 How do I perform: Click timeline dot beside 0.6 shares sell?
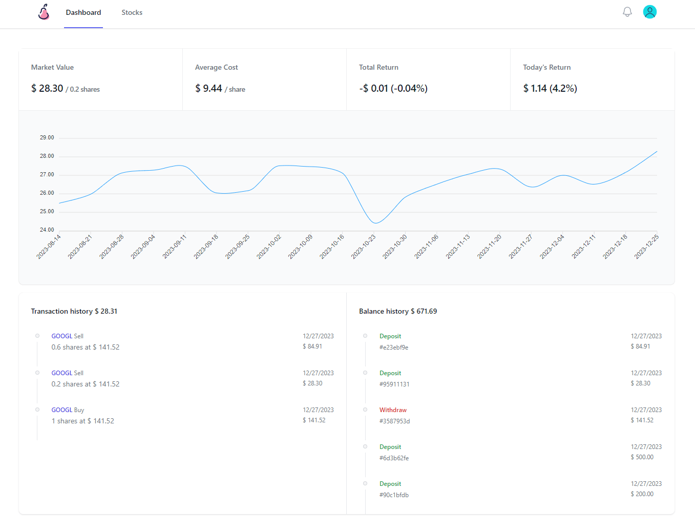tap(37, 336)
